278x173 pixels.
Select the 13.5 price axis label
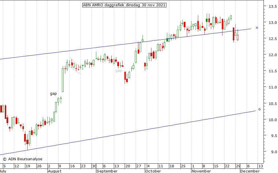click(273, 7)
